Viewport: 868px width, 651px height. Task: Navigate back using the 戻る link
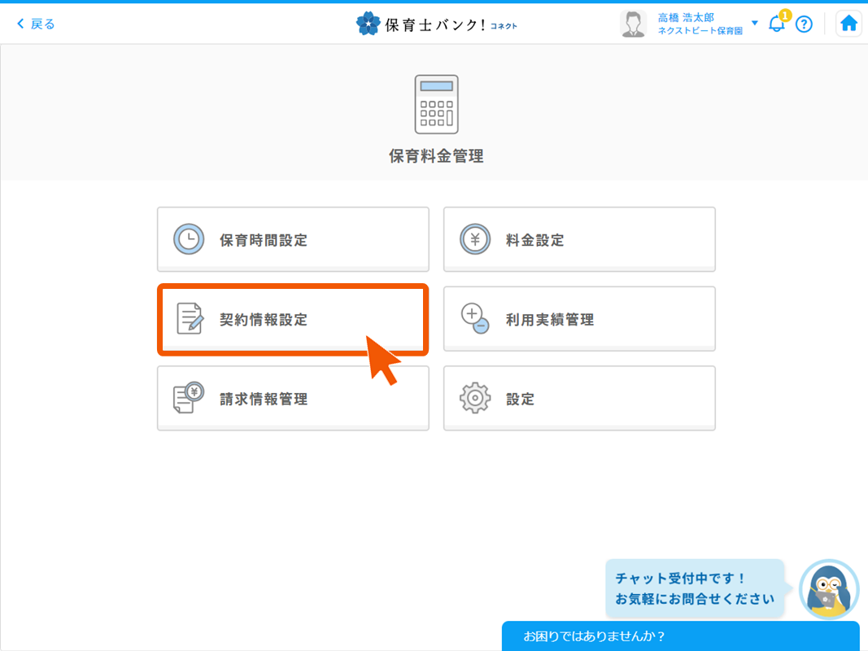[36, 23]
